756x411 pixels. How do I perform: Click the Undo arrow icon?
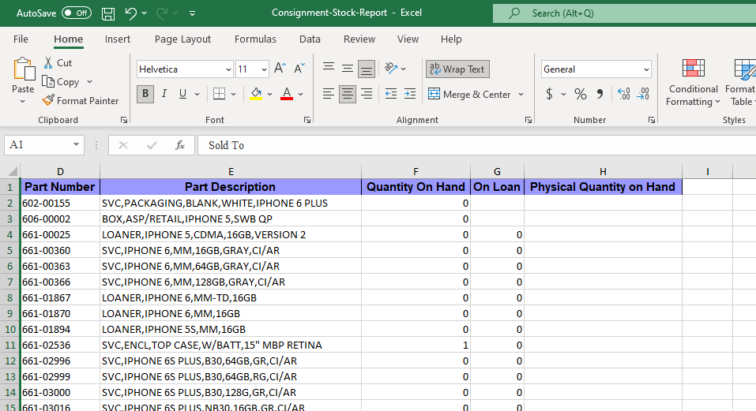[x=131, y=13]
